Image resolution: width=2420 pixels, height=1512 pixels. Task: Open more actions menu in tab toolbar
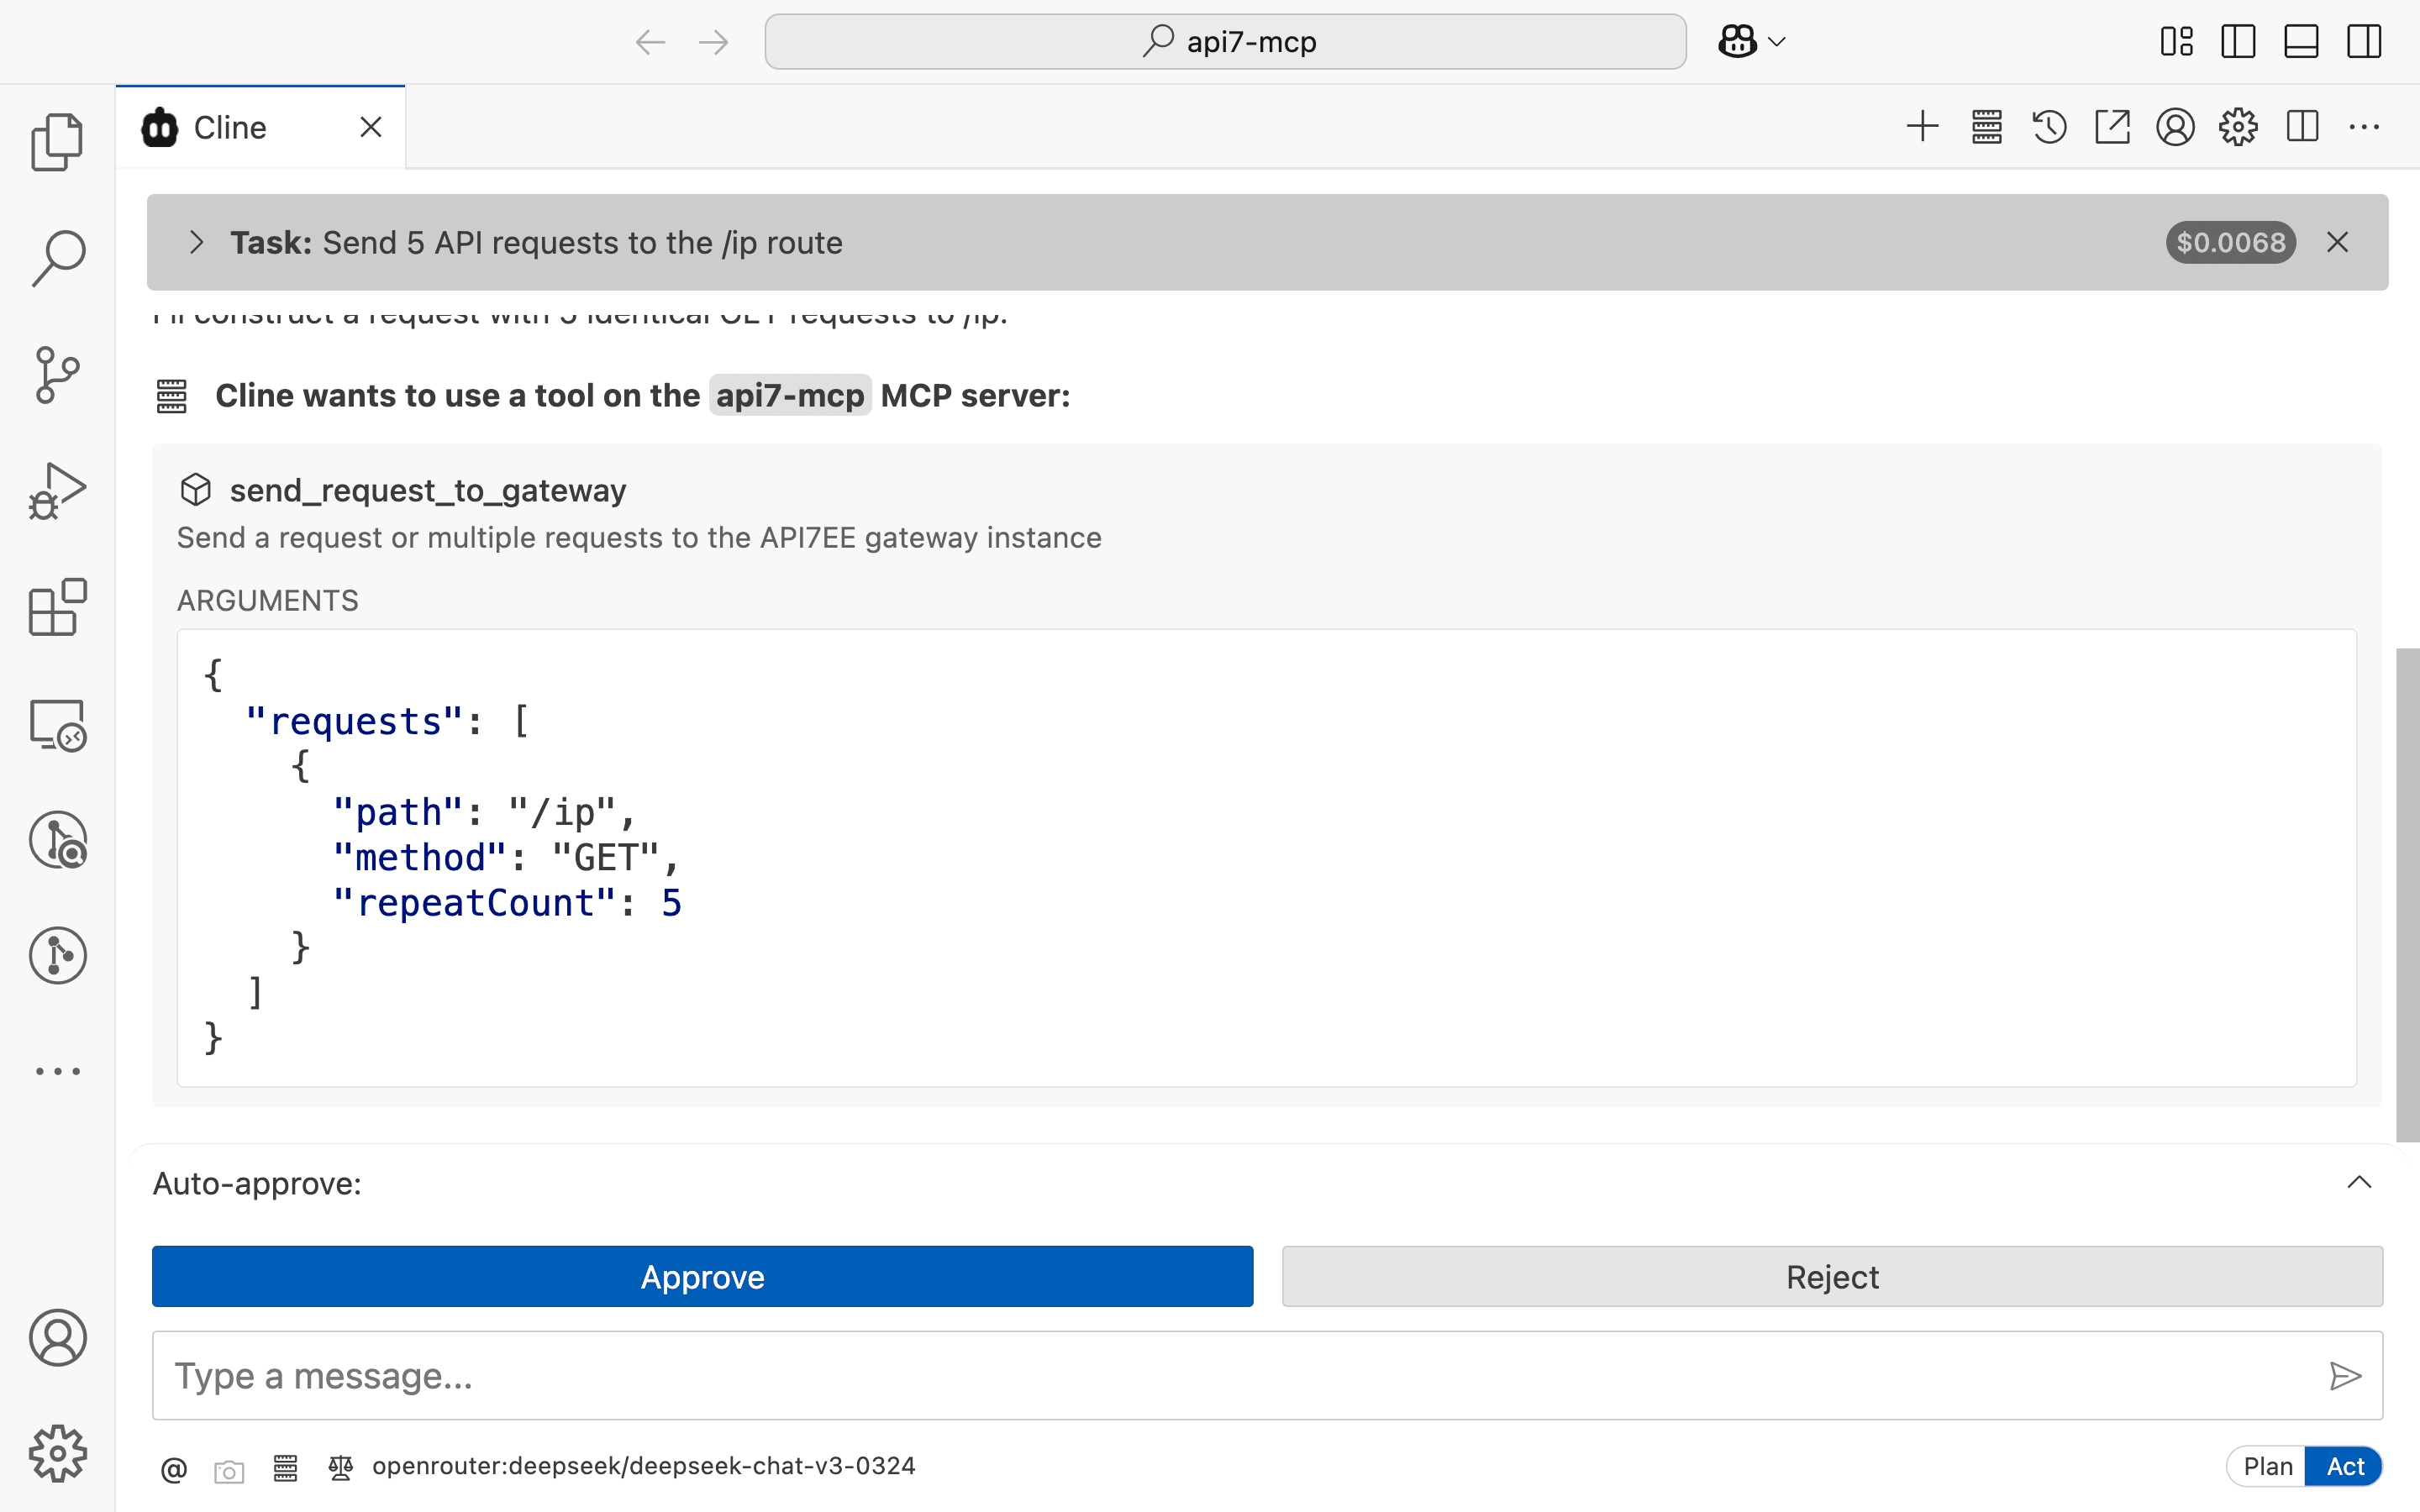[x=2364, y=127]
